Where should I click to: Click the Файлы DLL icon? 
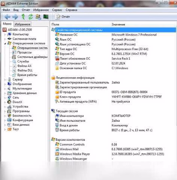(x=14, y=70)
